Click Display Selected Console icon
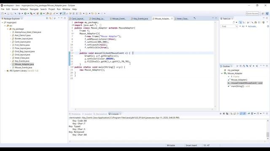 tap(252, 114)
